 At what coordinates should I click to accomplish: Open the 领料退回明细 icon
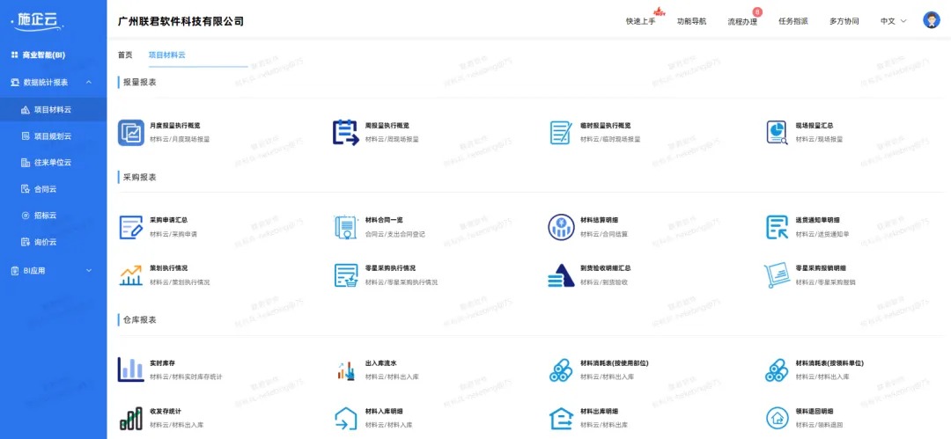click(x=777, y=419)
